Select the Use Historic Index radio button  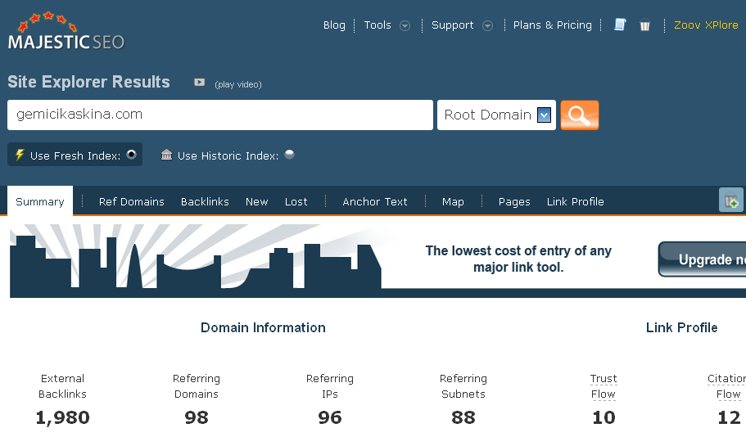pos(289,155)
